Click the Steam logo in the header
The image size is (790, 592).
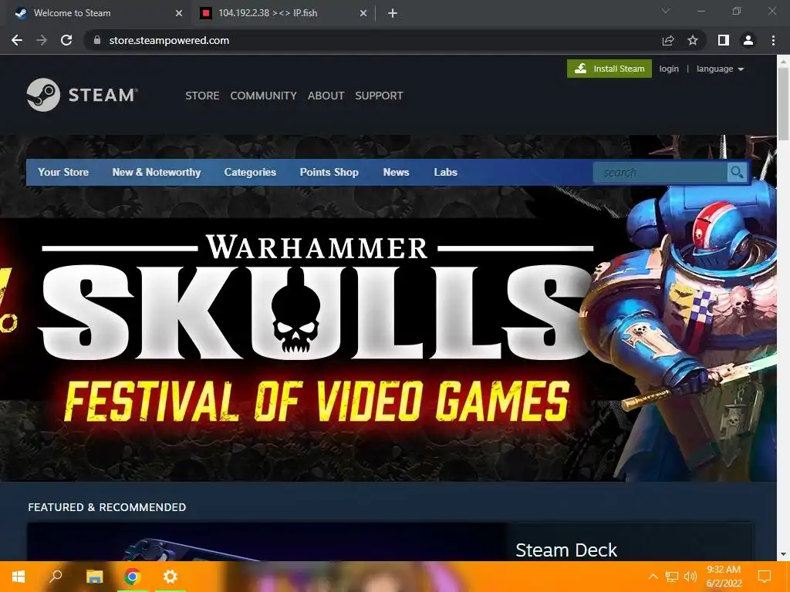tap(82, 95)
